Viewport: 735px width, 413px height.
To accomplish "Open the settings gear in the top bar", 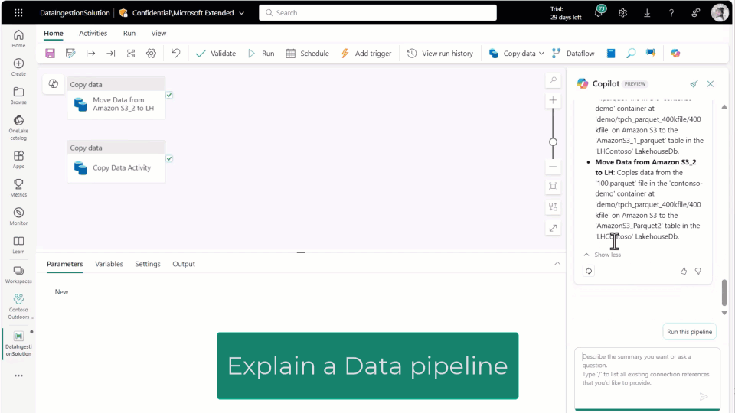I will tap(622, 13).
